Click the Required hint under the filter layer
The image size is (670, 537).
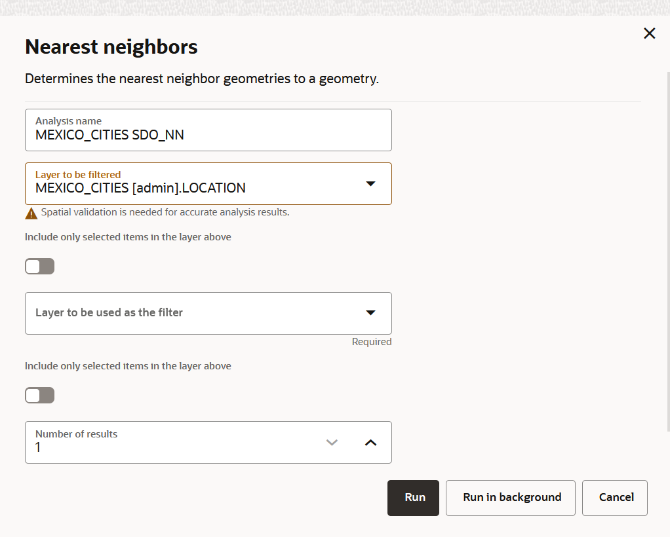(x=372, y=342)
